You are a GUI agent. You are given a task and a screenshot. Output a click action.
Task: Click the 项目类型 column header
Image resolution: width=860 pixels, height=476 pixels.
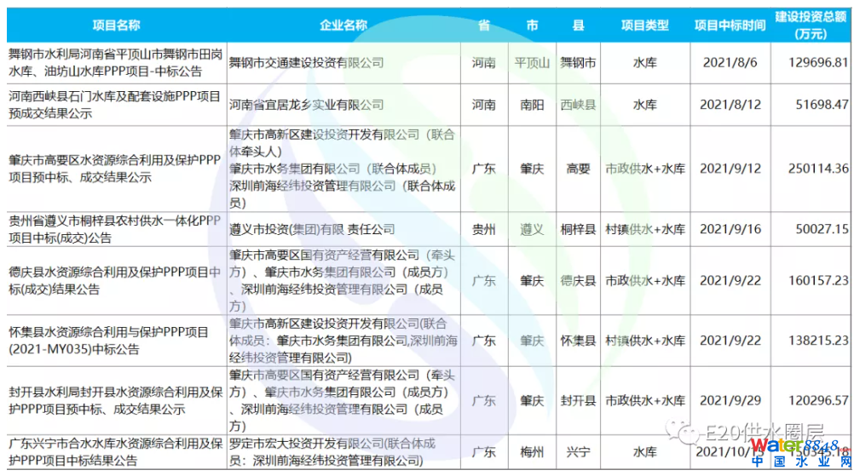(644, 26)
